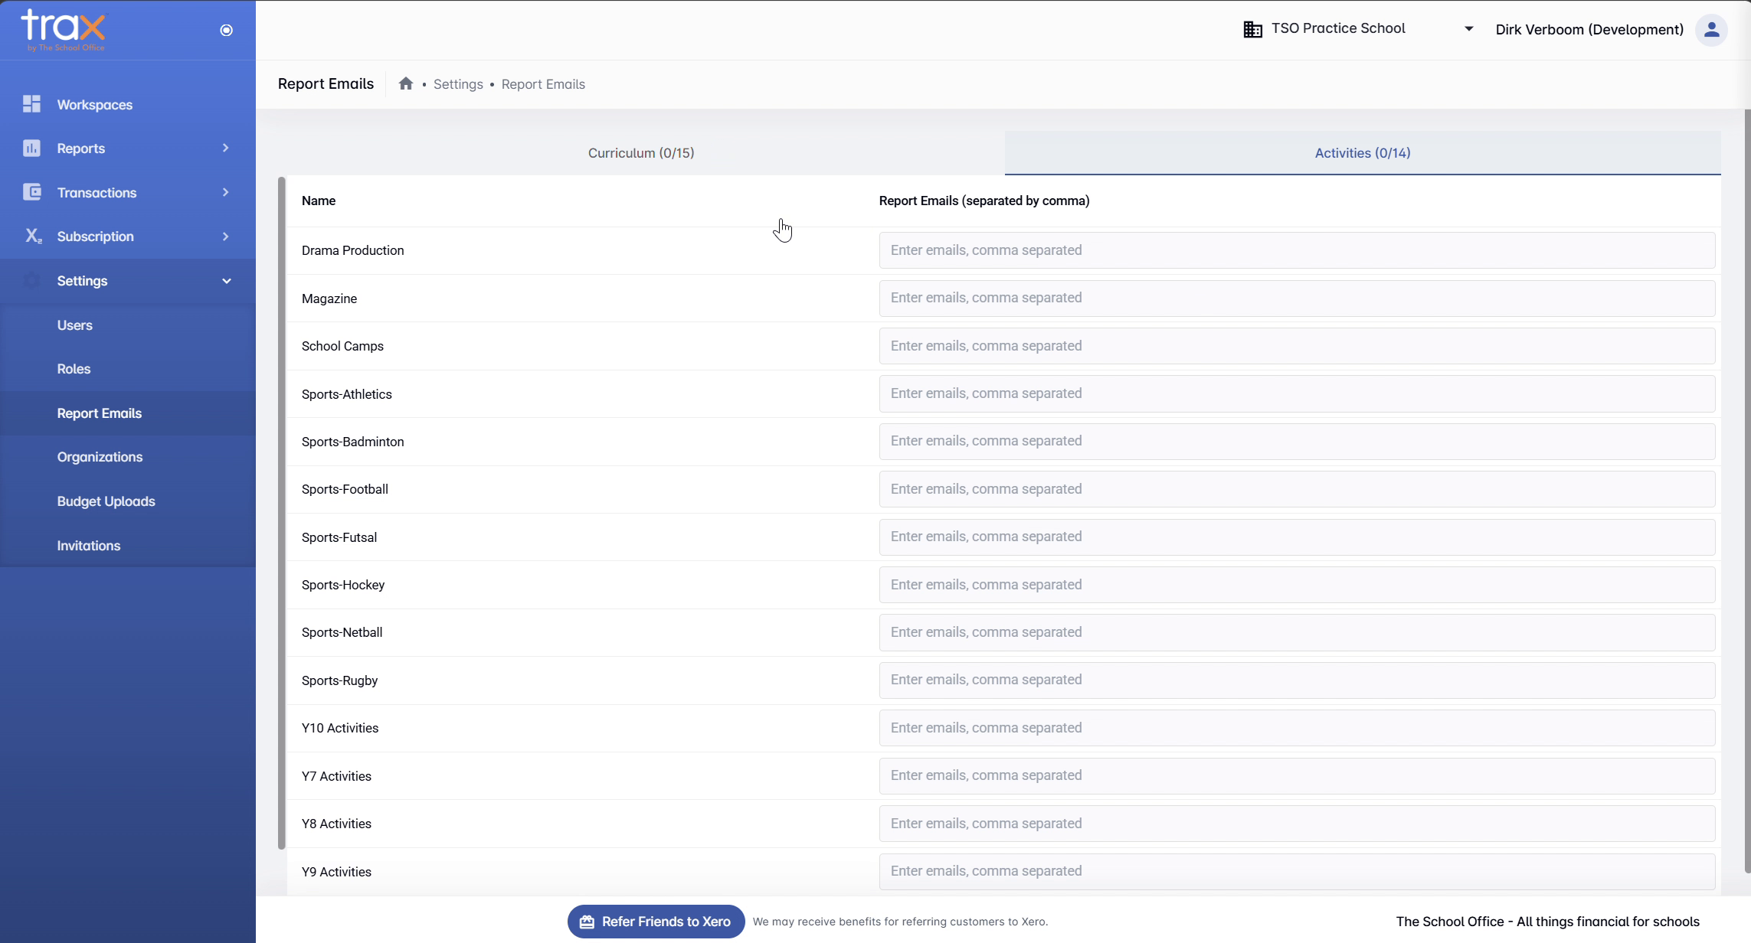Click the table's left scrollbar
This screenshot has width=1751, height=943.
tap(281, 513)
